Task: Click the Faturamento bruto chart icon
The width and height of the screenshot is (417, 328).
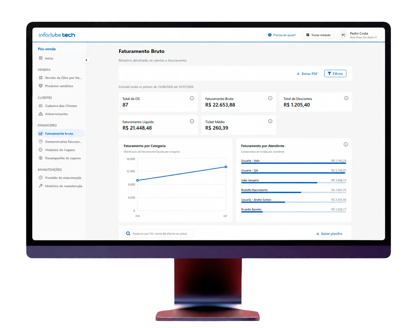Action: 41,133
